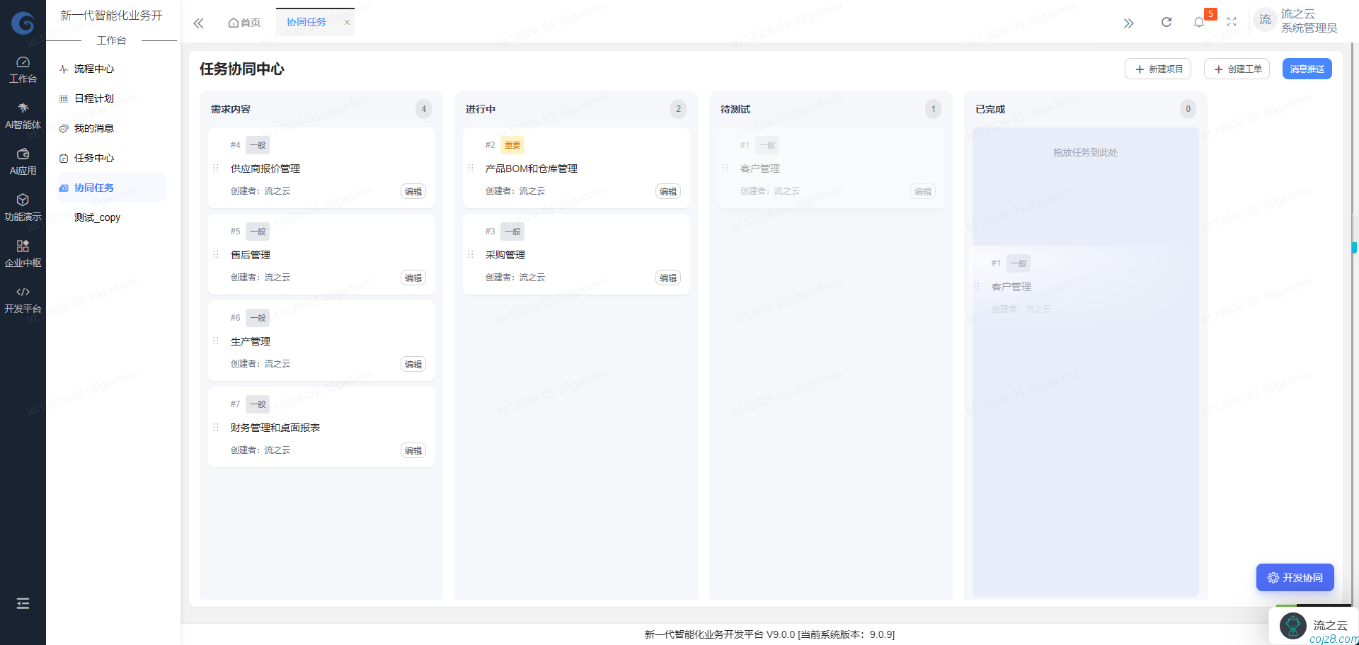Click the 消息推送 button
This screenshot has width=1359, height=645.
coord(1307,69)
